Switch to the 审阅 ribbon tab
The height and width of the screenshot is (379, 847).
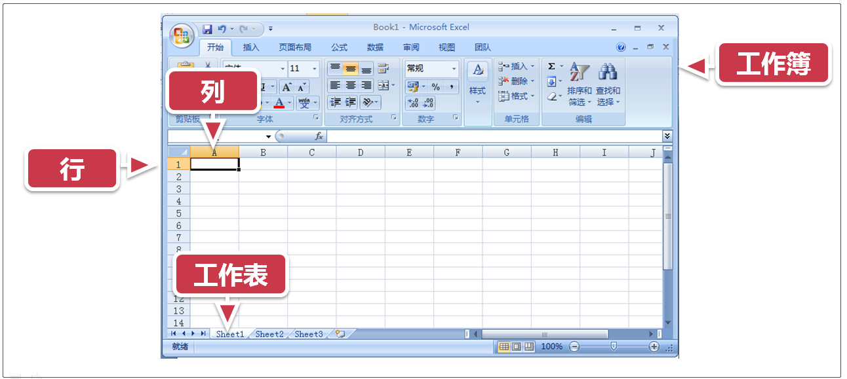tap(411, 47)
